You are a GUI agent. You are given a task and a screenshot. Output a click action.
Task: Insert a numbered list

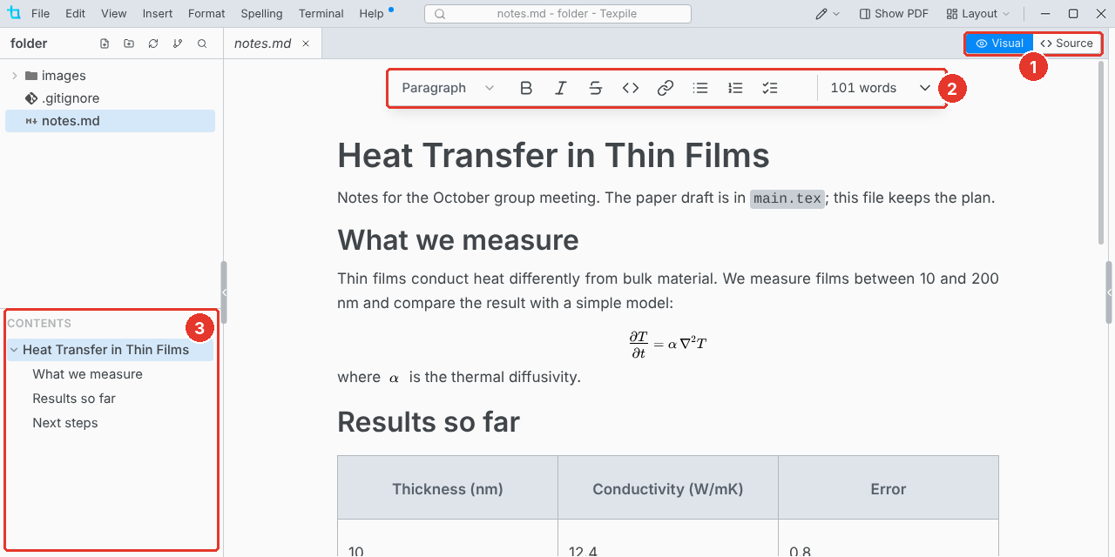click(735, 88)
